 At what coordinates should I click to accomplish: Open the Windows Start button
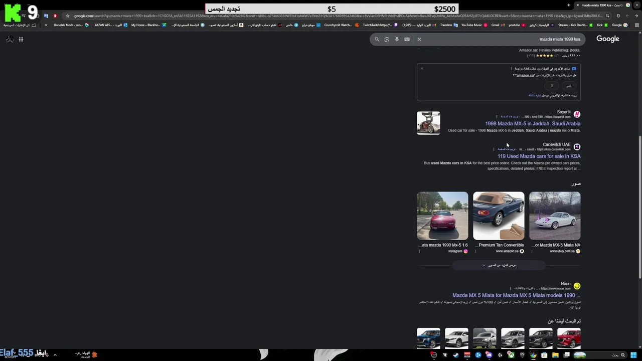633,355
